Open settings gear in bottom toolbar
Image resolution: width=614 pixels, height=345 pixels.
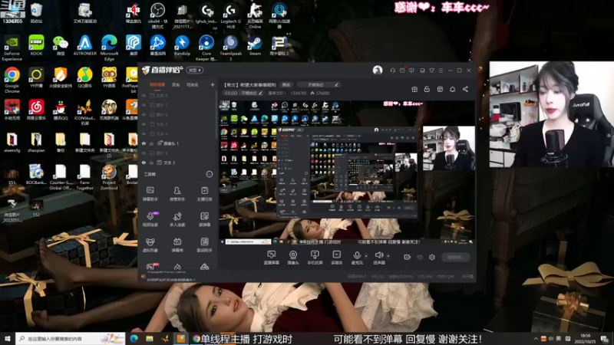coord(432,257)
